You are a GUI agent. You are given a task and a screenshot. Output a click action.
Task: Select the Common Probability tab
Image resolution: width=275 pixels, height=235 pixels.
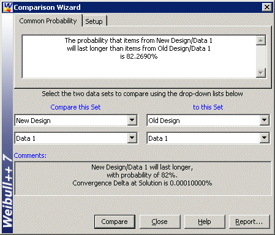(x=48, y=21)
